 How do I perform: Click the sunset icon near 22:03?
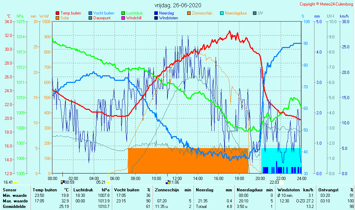(281, 182)
